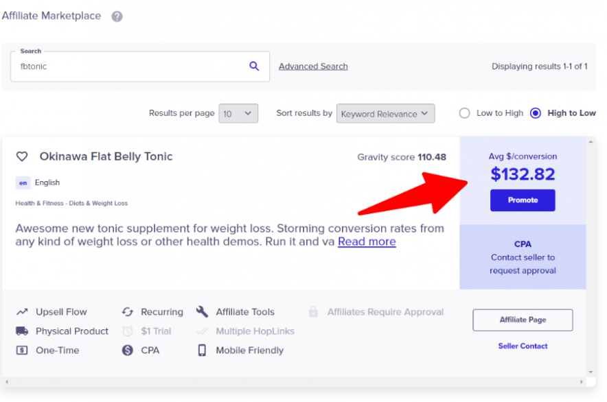
Task: Click the CPA dollar coin icon
Action: pyautogui.click(x=127, y=351)
